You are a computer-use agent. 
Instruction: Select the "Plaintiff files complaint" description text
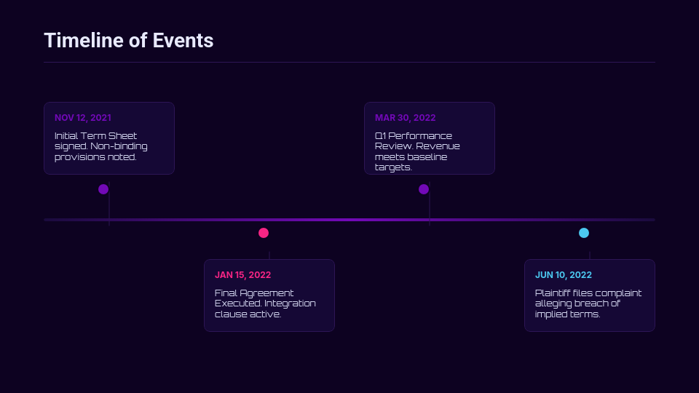(588, 303)
